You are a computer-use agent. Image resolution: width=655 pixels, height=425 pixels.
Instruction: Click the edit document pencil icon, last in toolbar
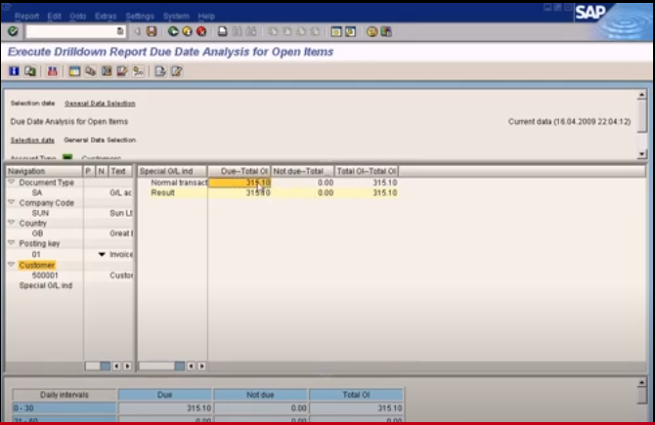[177, 71]
